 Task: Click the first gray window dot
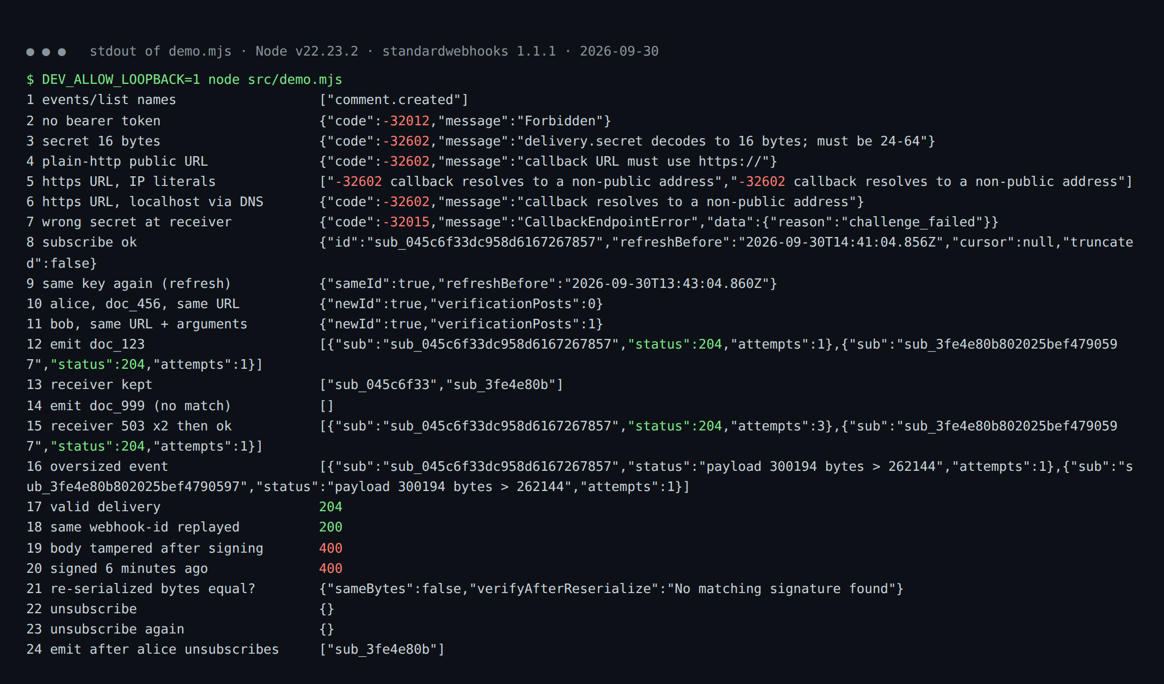click(30, 52)
